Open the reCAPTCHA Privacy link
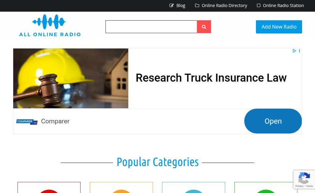The width and height of the screenshot is (315, 193). click(299, 186)
